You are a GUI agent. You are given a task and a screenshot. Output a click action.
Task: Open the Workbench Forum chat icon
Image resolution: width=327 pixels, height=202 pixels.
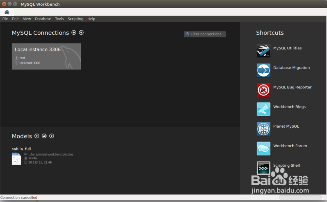(x=263, y=149)
